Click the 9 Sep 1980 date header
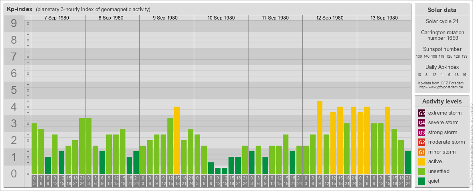Viewport: 473px width, 191px height. 165,18
